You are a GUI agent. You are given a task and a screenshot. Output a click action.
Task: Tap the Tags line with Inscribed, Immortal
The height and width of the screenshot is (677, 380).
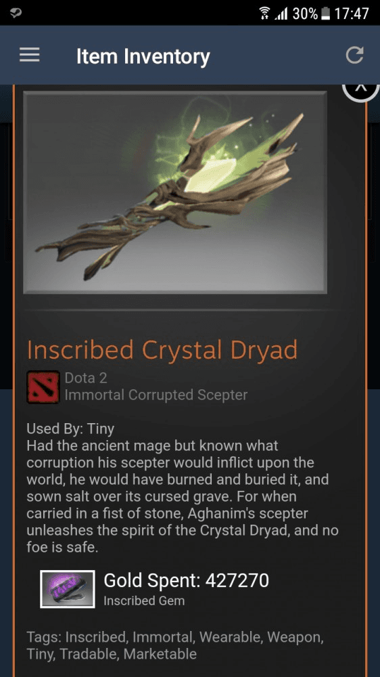174,645
